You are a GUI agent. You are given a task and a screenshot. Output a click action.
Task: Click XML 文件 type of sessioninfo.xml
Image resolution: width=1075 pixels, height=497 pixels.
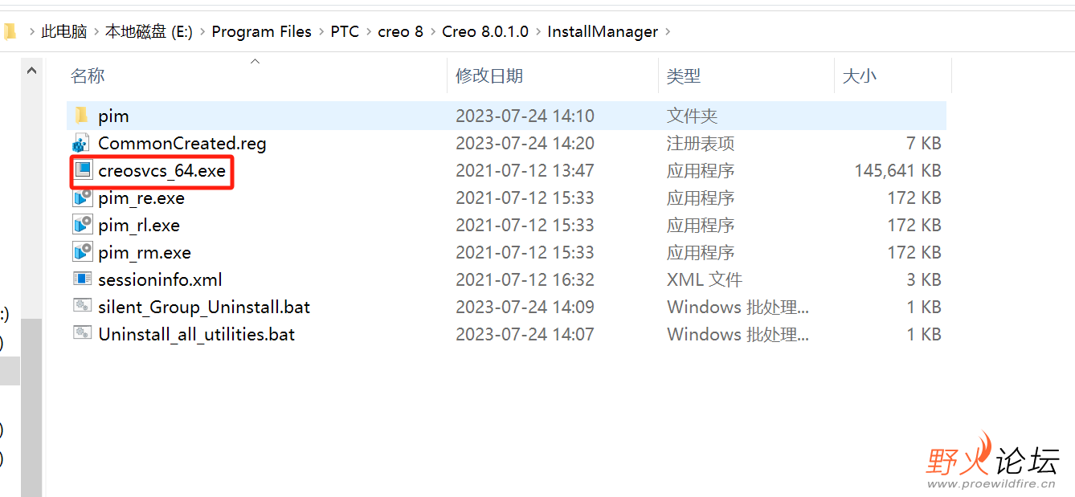point(705,280)
